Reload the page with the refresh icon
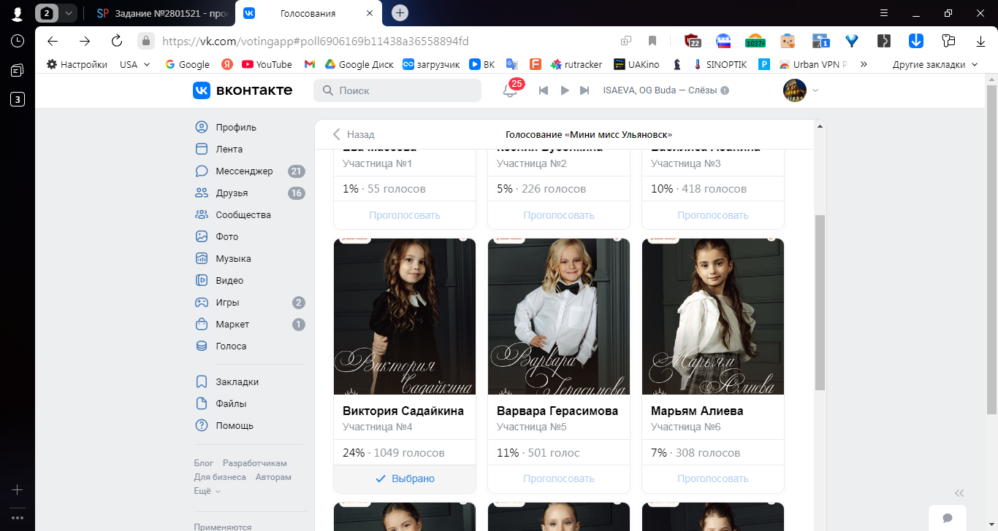998x531 pixels. point(116,41)
